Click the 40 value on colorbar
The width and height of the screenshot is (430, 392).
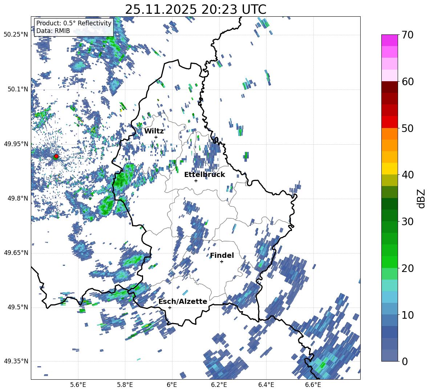click(x=407, y=175)
